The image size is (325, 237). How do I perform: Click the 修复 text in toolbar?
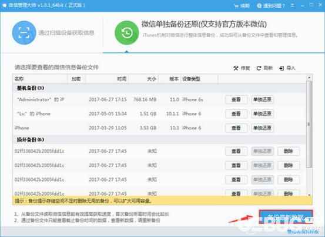[246, 68]
